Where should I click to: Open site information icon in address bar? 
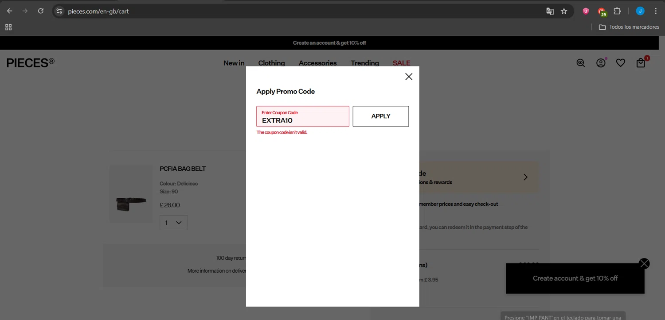tap(59, 11)
